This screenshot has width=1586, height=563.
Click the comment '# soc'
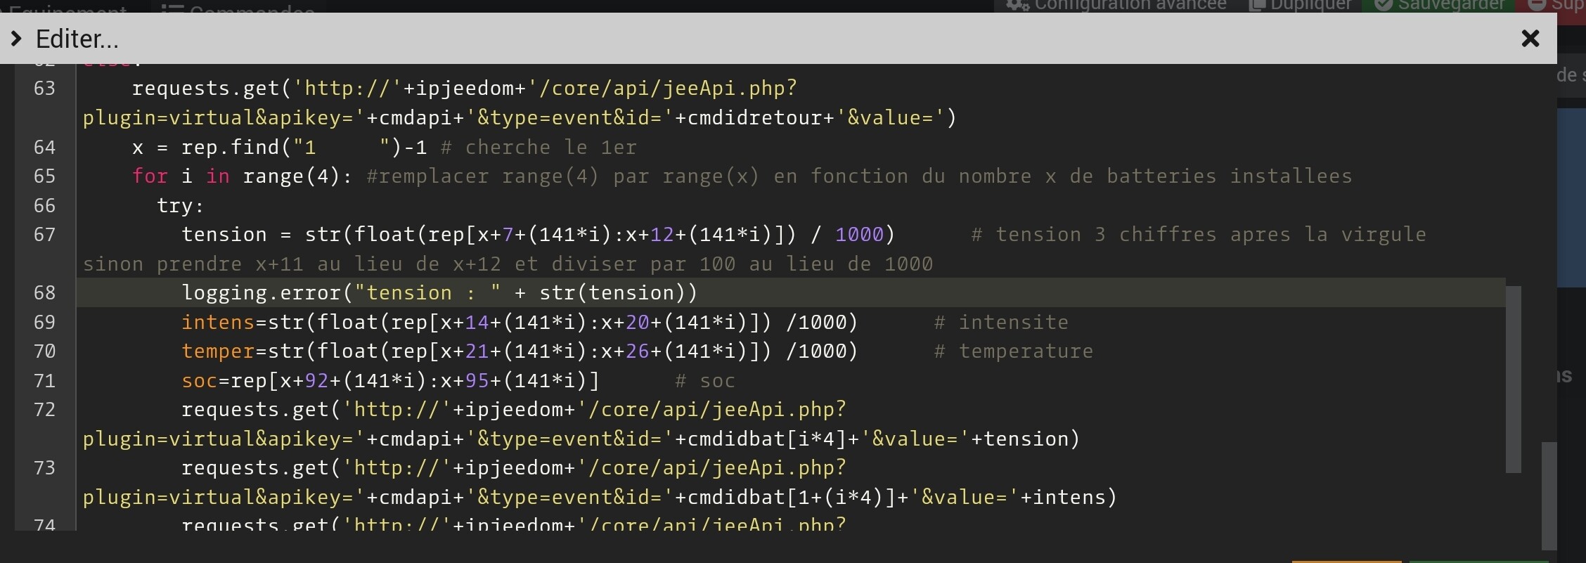tap(705, 381)
